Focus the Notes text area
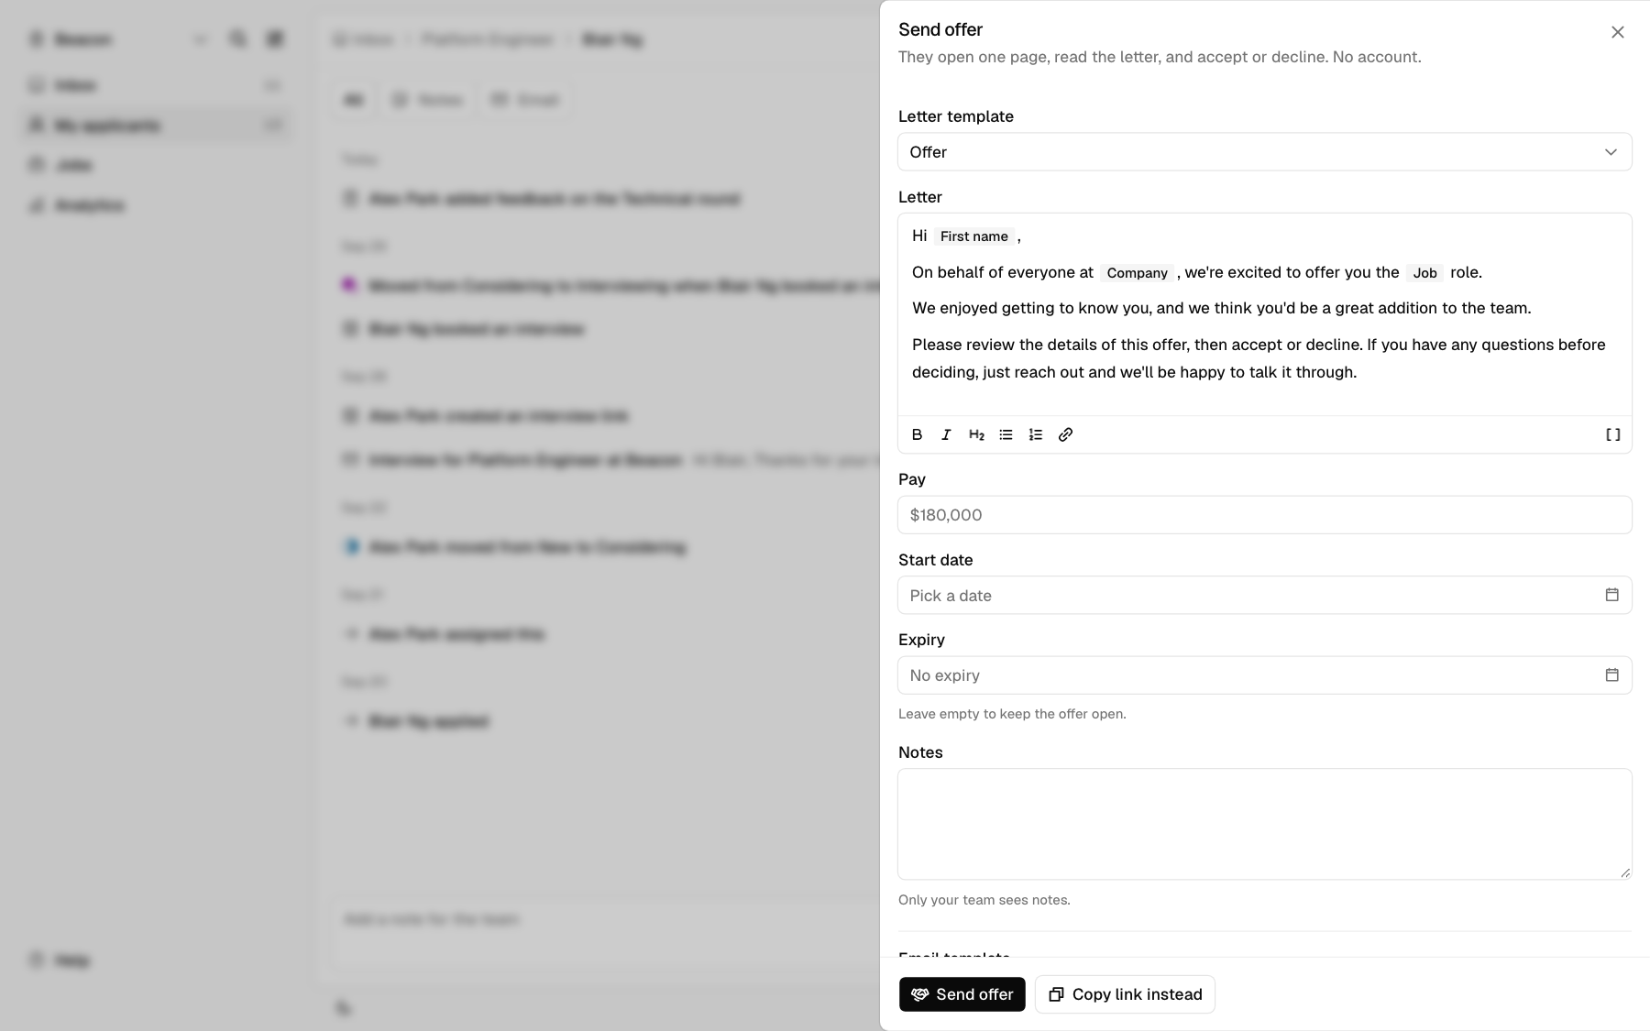This screenshot has height=1031, width=1650. [1265, 824]
